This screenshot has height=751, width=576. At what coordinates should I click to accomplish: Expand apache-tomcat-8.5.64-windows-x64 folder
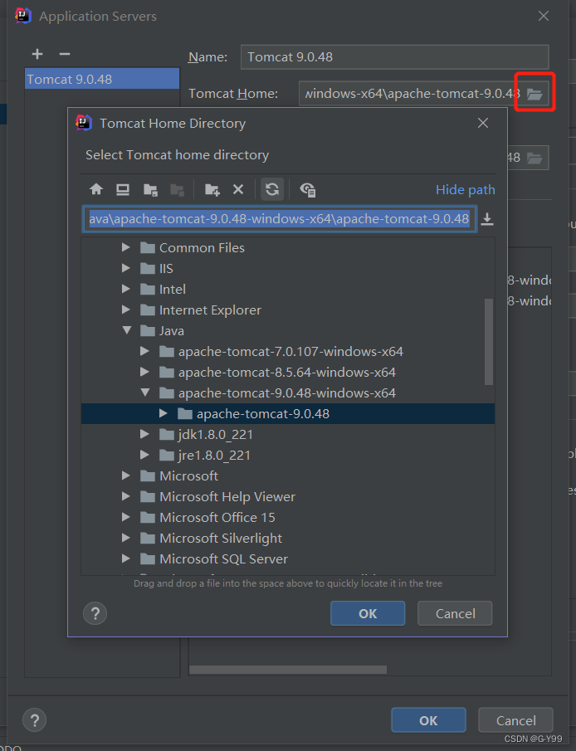(144, 372)
